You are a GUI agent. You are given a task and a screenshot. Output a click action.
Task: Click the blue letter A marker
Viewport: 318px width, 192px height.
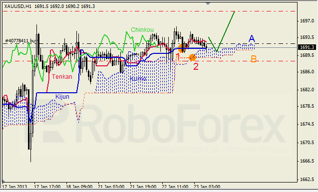point(252,38)
